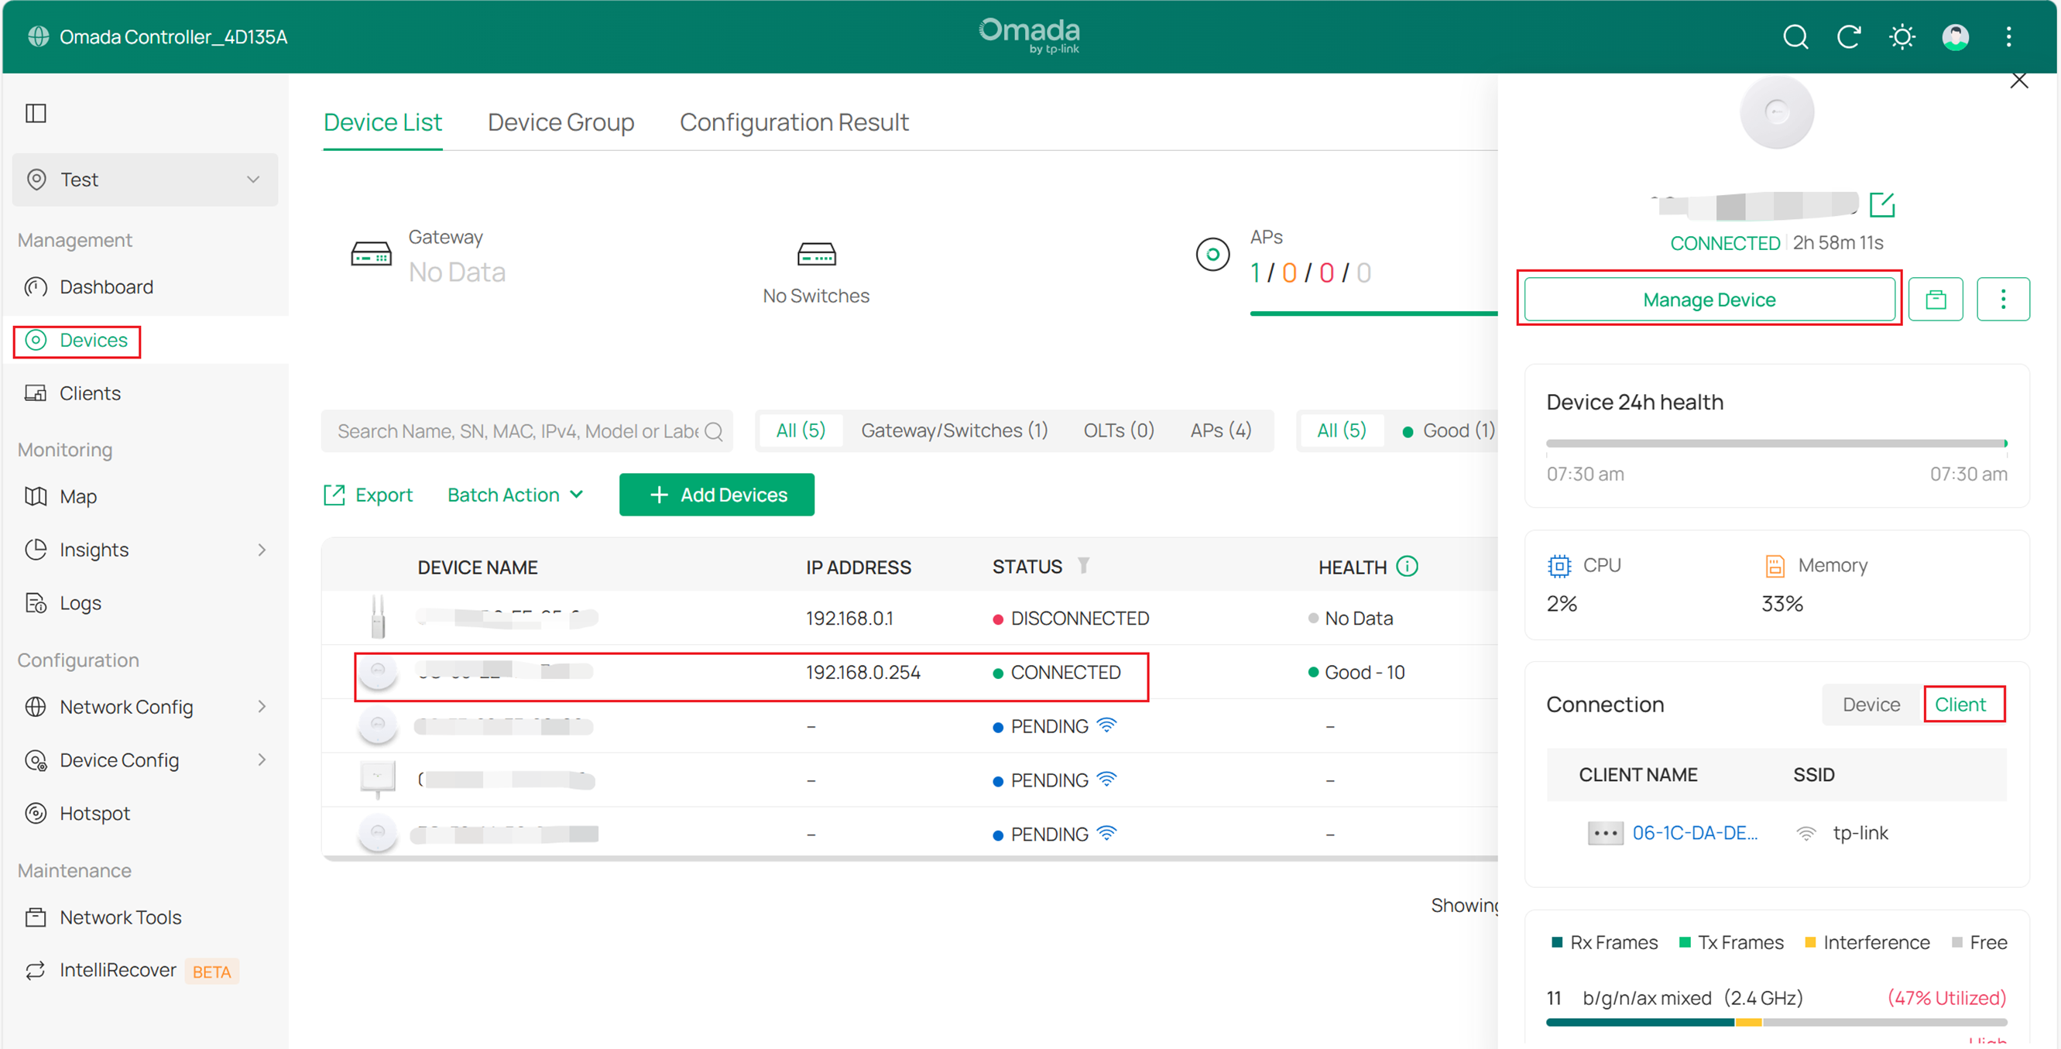
Task: Open the Configuration Result tab
Action: point(794,122)
